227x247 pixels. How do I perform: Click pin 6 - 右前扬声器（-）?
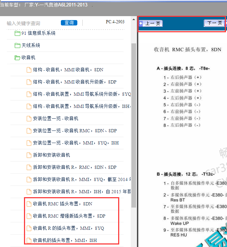click(x=182, y=111)
